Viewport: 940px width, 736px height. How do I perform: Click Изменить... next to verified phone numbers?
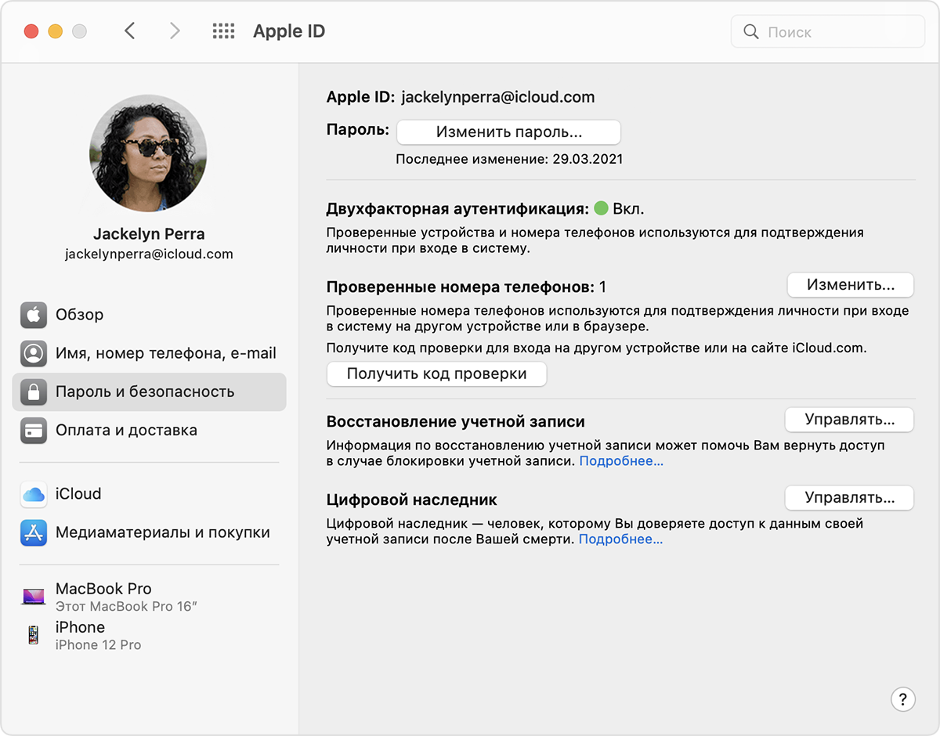850,285
